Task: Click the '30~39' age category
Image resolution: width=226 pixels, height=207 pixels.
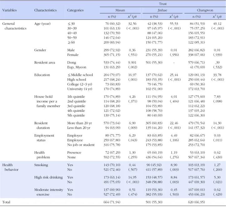Action: click(72, 28)
